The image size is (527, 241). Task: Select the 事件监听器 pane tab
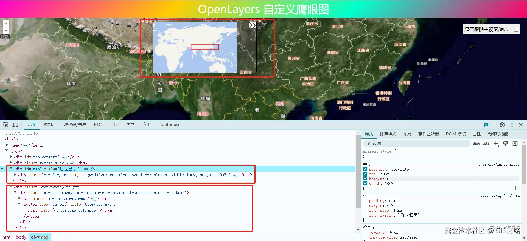428,134
